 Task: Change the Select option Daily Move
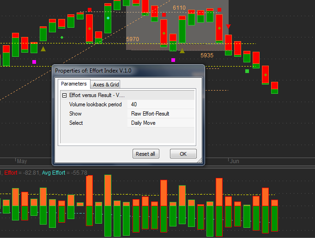click(x=161, y=123)
